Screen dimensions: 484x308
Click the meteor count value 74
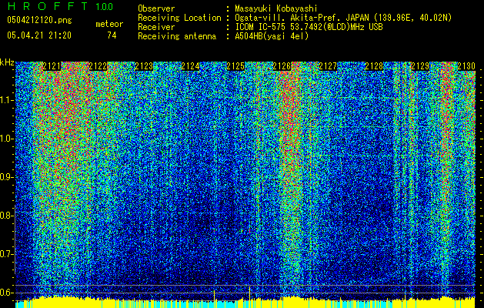112,35
